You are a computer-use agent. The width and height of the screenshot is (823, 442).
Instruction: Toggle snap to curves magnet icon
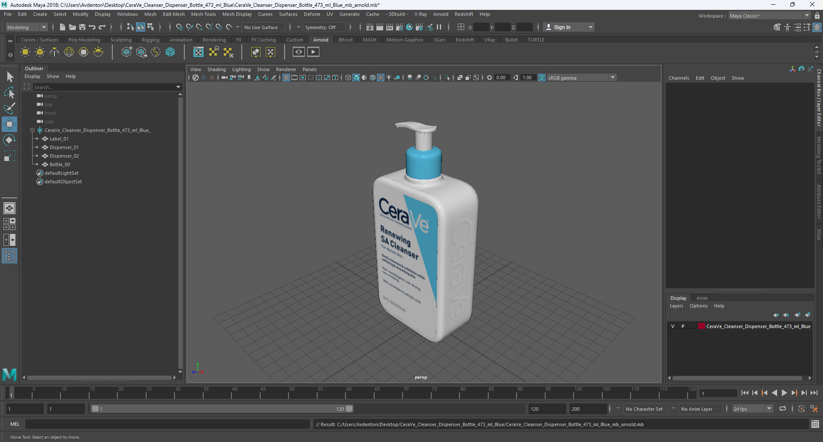coord(189,27)
